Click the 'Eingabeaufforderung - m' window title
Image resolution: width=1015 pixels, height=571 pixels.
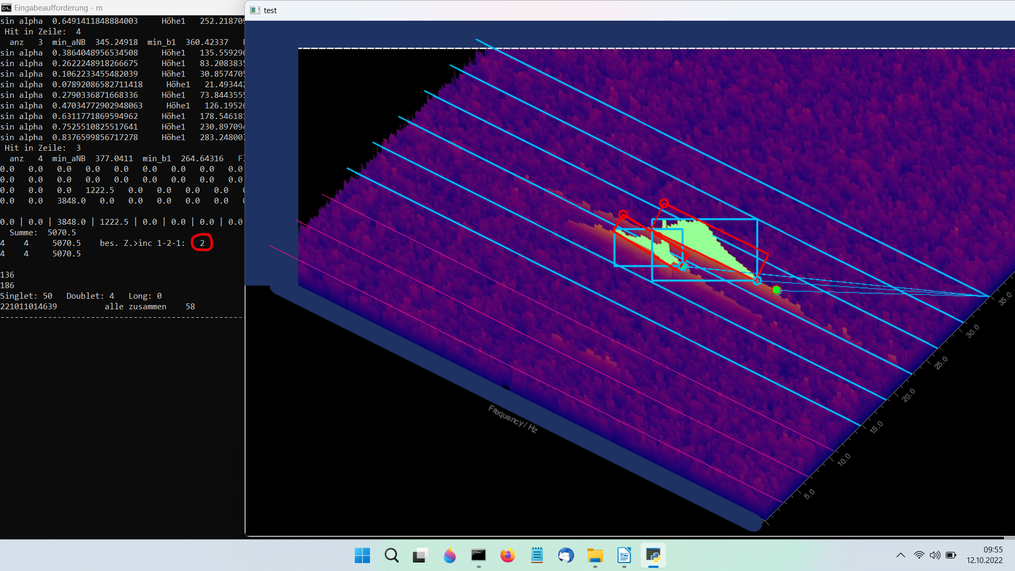(58, 8)
